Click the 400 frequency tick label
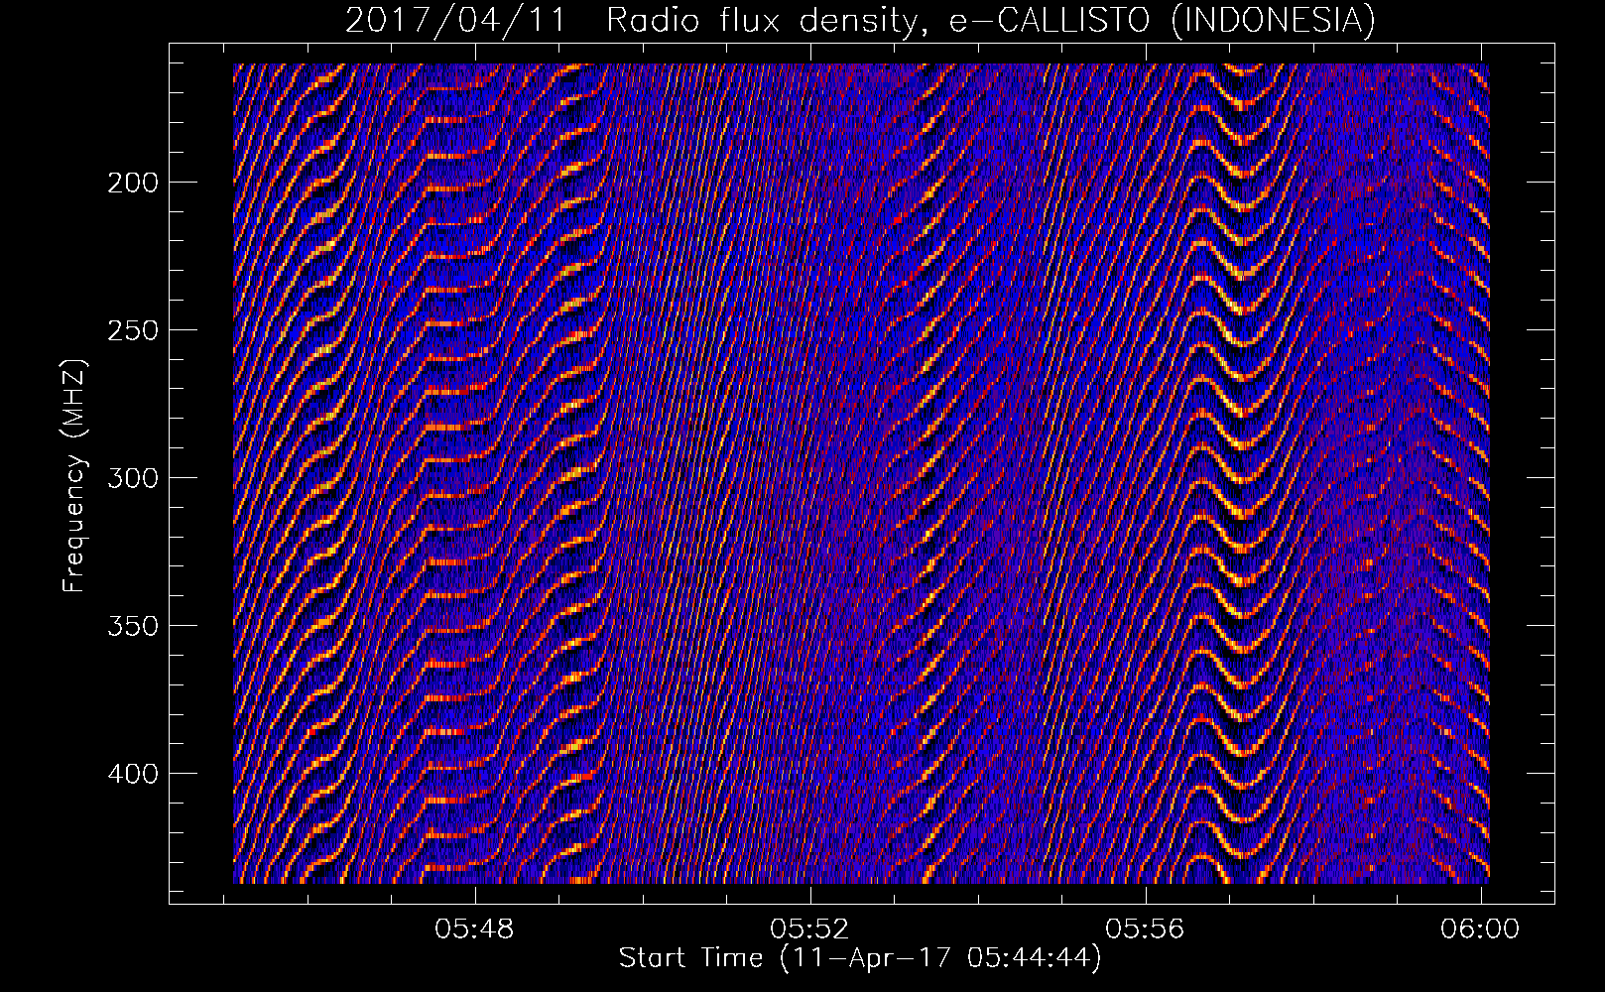Screen dimensions: 1605x992 click(x=132, y=774)
